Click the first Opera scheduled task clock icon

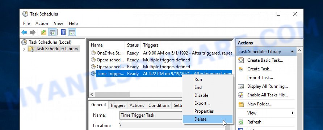point(93,60)
